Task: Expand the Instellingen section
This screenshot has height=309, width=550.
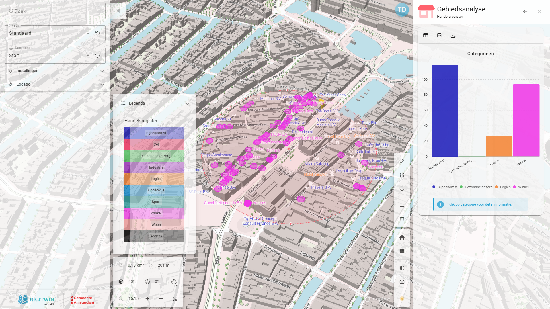Action: point(56,71)
